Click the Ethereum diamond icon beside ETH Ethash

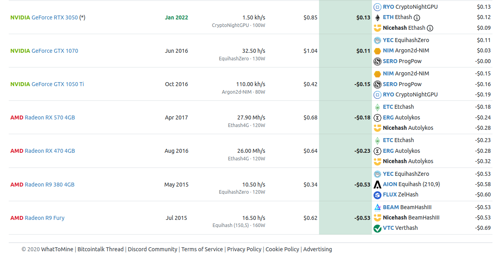pos(377,17)
